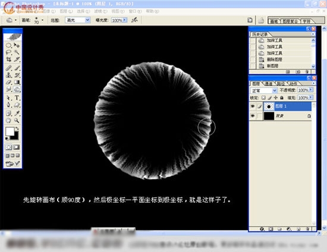Select the Notes tool
Image resolution: width=327 pixels, height=252 pixels.
pyautogui.click(x=8, y=114)
